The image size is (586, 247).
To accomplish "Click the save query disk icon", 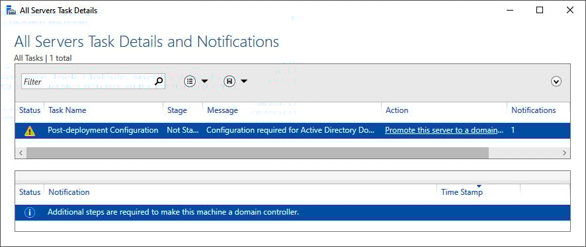I will [230, 81].
